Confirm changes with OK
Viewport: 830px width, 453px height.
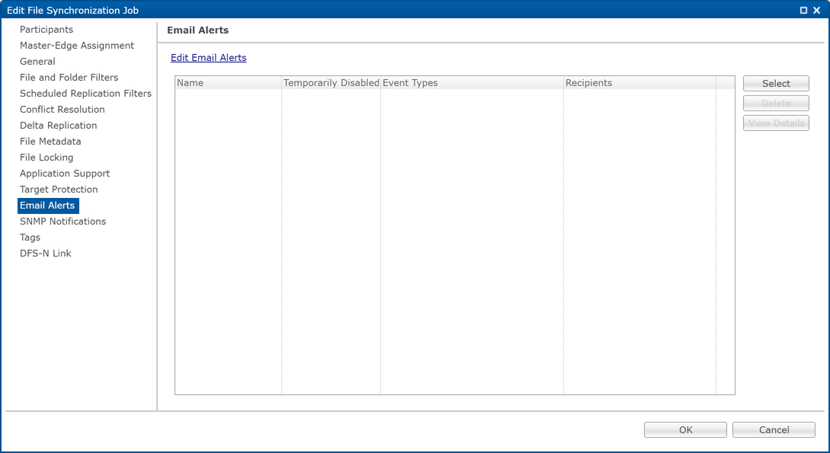(685, 429)
